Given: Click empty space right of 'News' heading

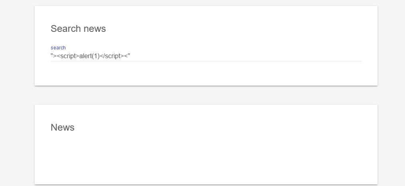Looking at the screenshot, I should coord(219,127).
